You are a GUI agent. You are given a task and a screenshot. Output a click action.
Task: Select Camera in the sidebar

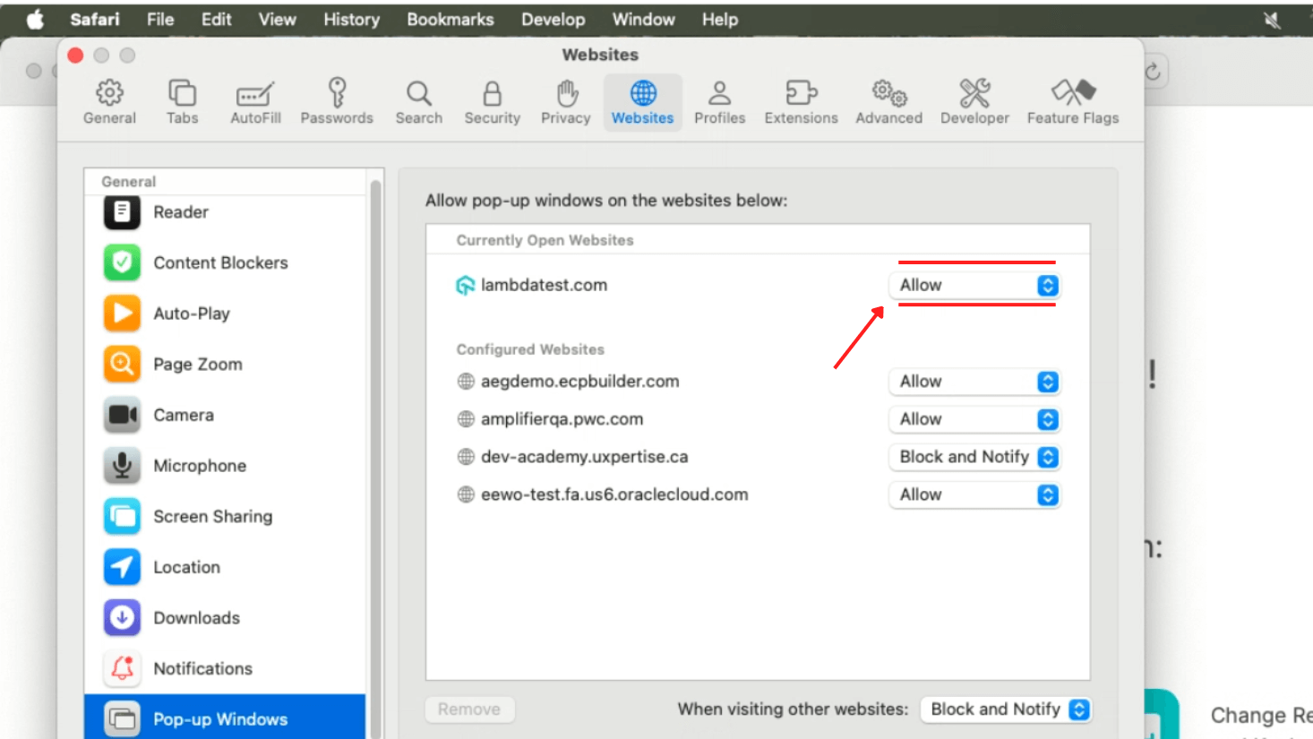(225, 415)
